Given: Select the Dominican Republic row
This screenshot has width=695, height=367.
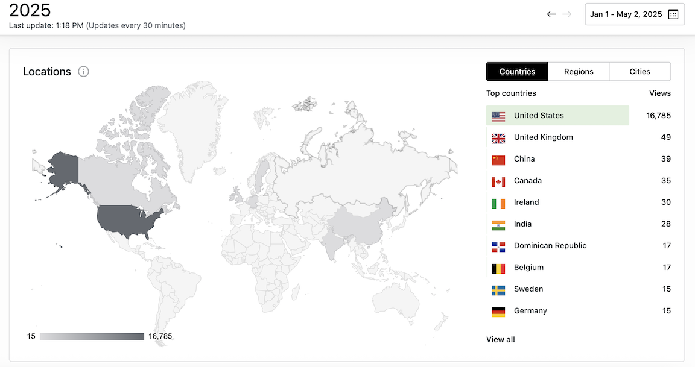Looking at the screenshot, I should click(550, 246).
